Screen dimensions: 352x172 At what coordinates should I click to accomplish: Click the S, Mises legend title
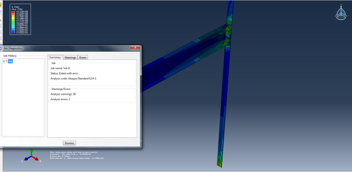(x=15, y=7)
